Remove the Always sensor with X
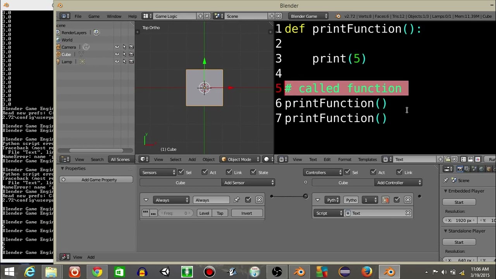Screen dimensions: 496x279 (x=259, y=200)
